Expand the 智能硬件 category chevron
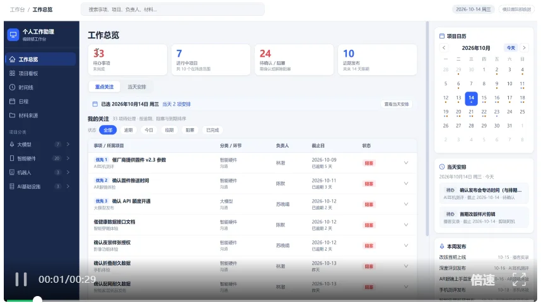This screenshot has width=541, height=303. click(68, 158)
